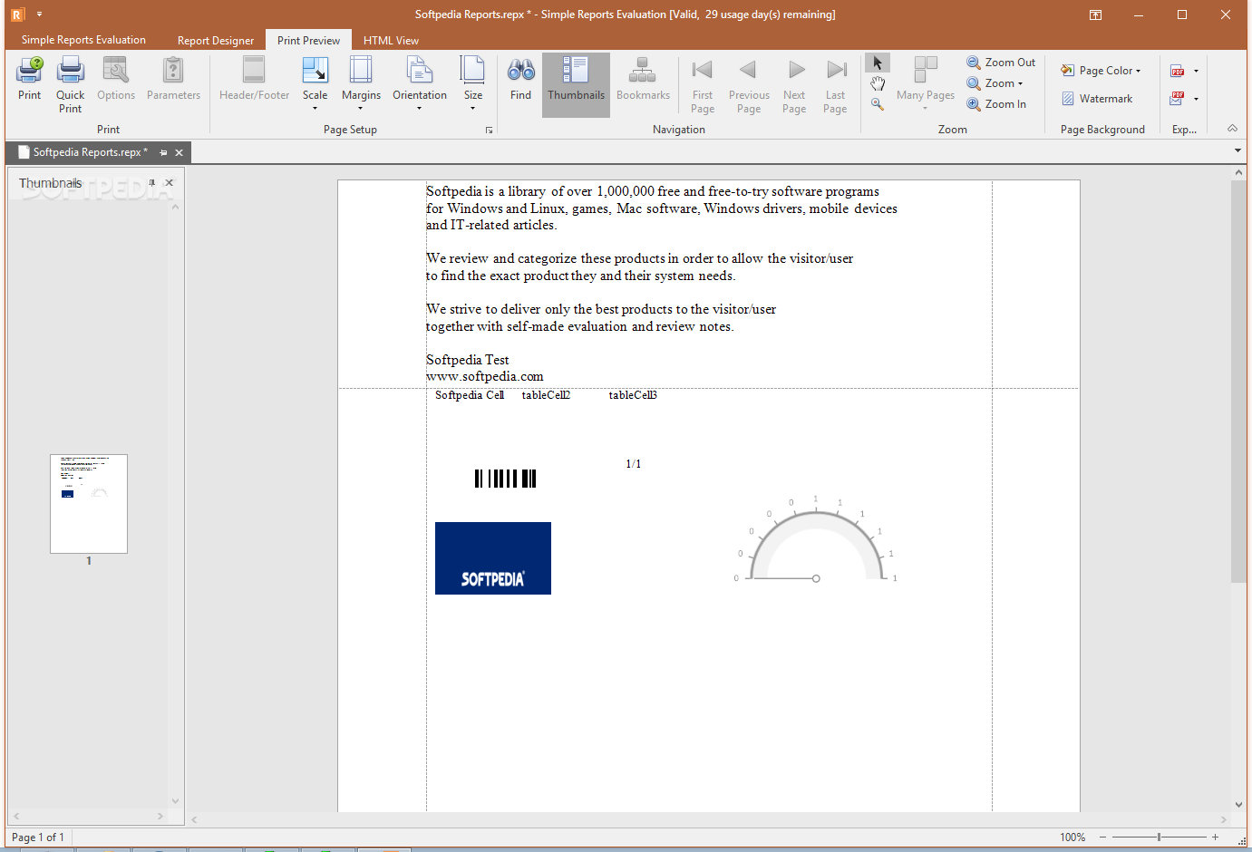
Task: Open the quick access toolbar dropdown
Action: click(x=39, y=15)
